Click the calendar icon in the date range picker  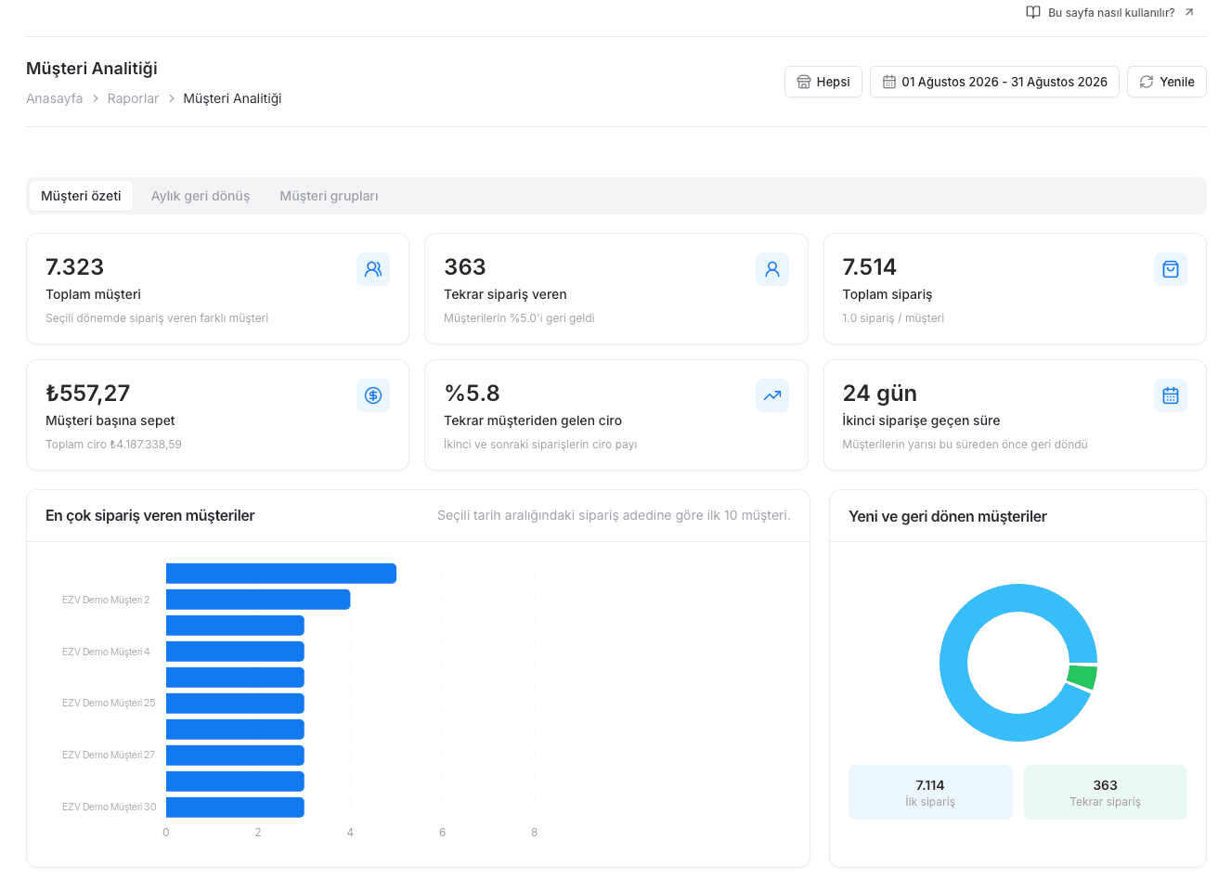[x=889, y=82]
